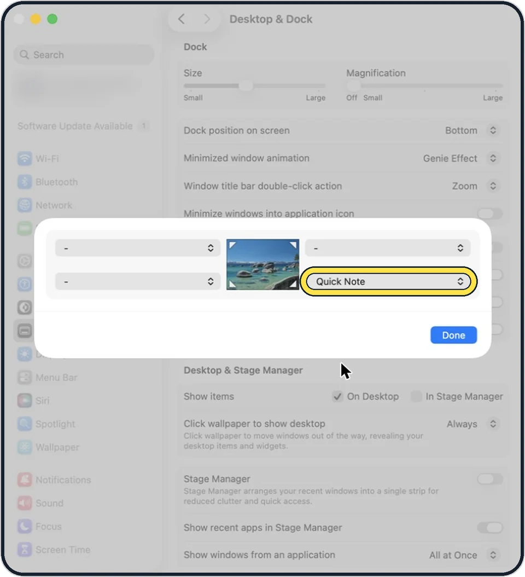Click the General gear icon in sidebar
525x577 pixels.
pyautogui.click(x=25, y=261)
